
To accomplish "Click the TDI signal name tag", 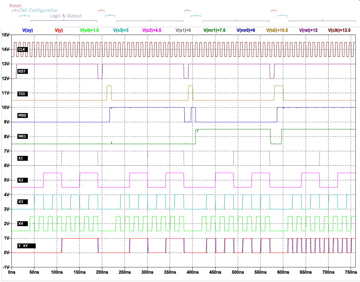I will tap(22, 94).
